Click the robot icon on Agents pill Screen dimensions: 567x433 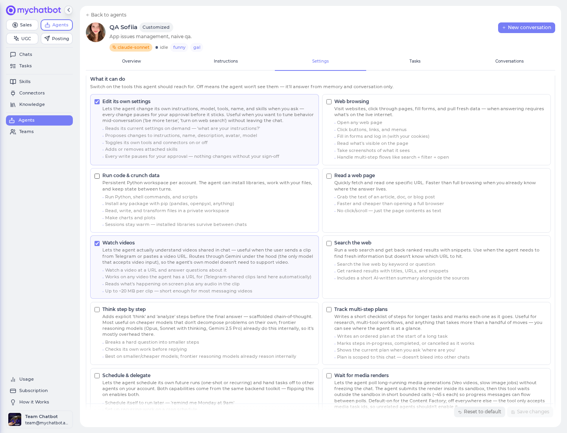point(47,25)
